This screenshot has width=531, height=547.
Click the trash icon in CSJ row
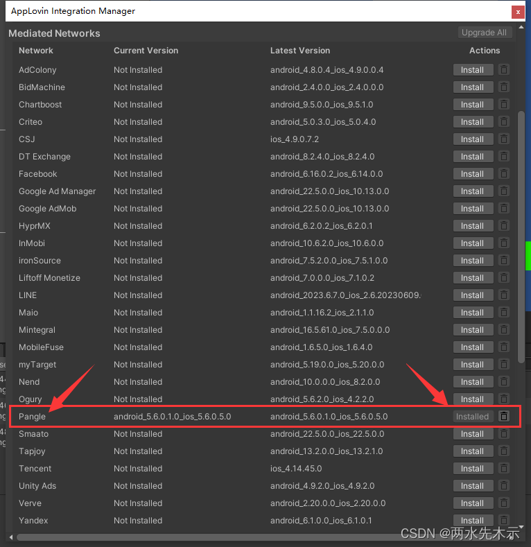[x=504, y=139]
